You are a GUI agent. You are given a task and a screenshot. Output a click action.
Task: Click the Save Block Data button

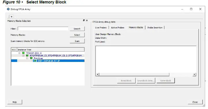tap(146, 81)
